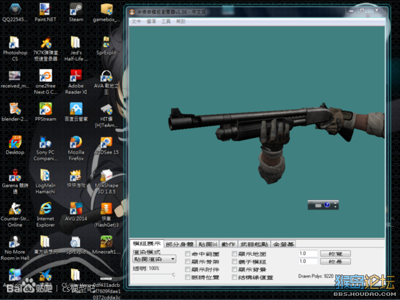Viewport: 400px width, 300px height.
Task: Click small arrows at floating bar edge
Action: 335,205
